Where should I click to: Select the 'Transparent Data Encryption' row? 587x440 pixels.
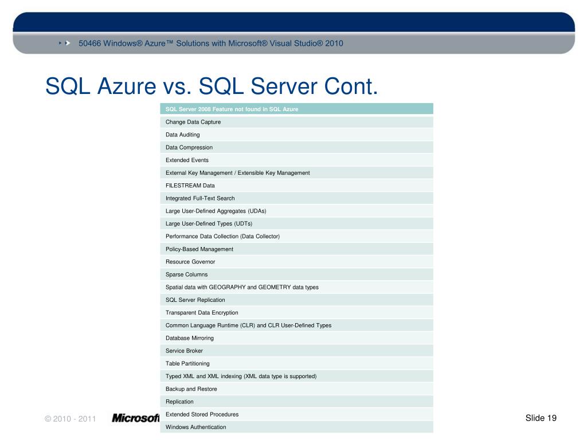click(296, 313)
